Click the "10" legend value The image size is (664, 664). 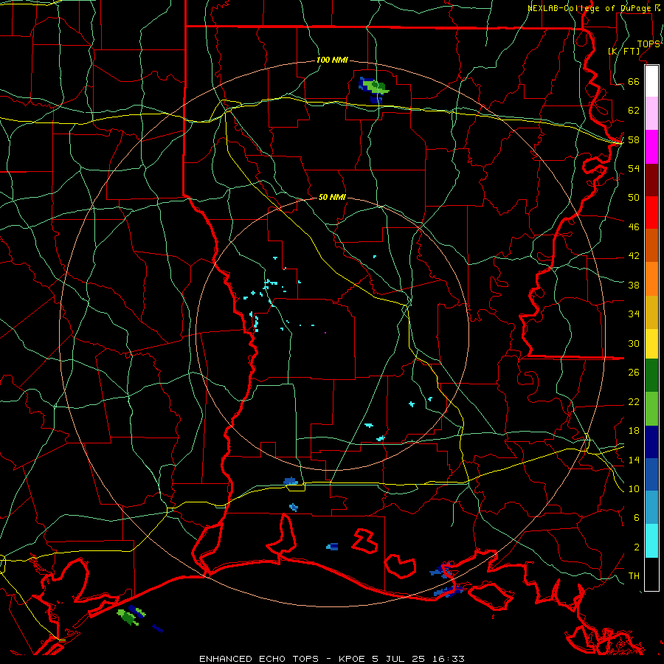point(634,488)
